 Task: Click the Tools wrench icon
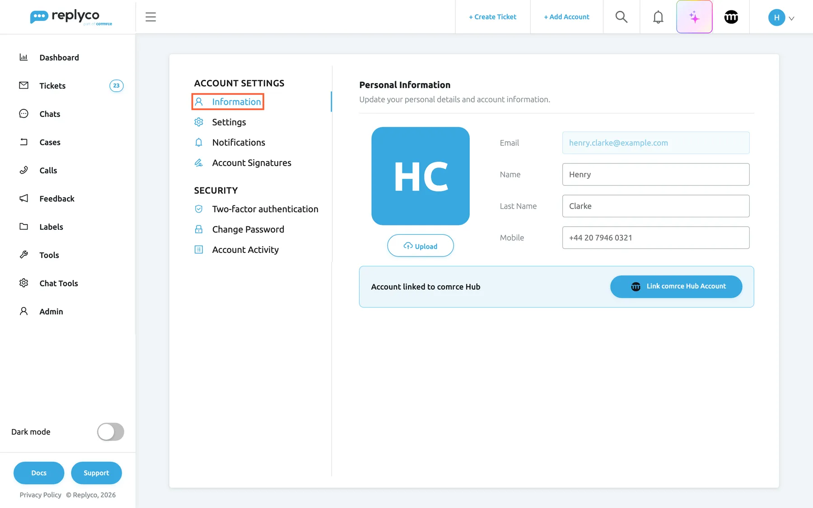pyautogui.click(x=23, y=255)
